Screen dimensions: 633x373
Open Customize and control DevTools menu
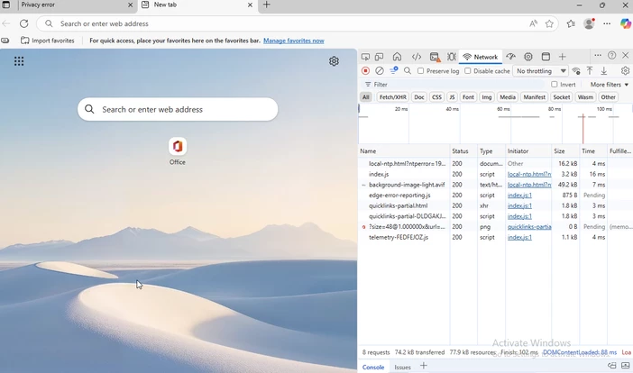pyautogui.click(x=598, y=55)
